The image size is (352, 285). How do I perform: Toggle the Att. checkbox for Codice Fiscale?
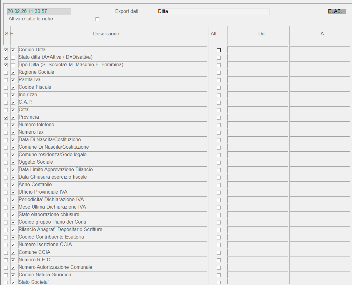coord(219,88)
